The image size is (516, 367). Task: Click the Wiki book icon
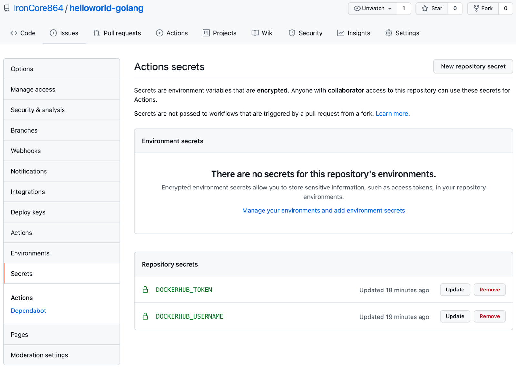click(x=254, y=33)
